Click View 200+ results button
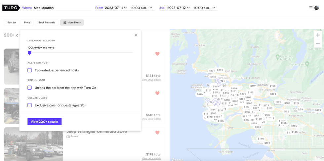 tap(44, 122)
